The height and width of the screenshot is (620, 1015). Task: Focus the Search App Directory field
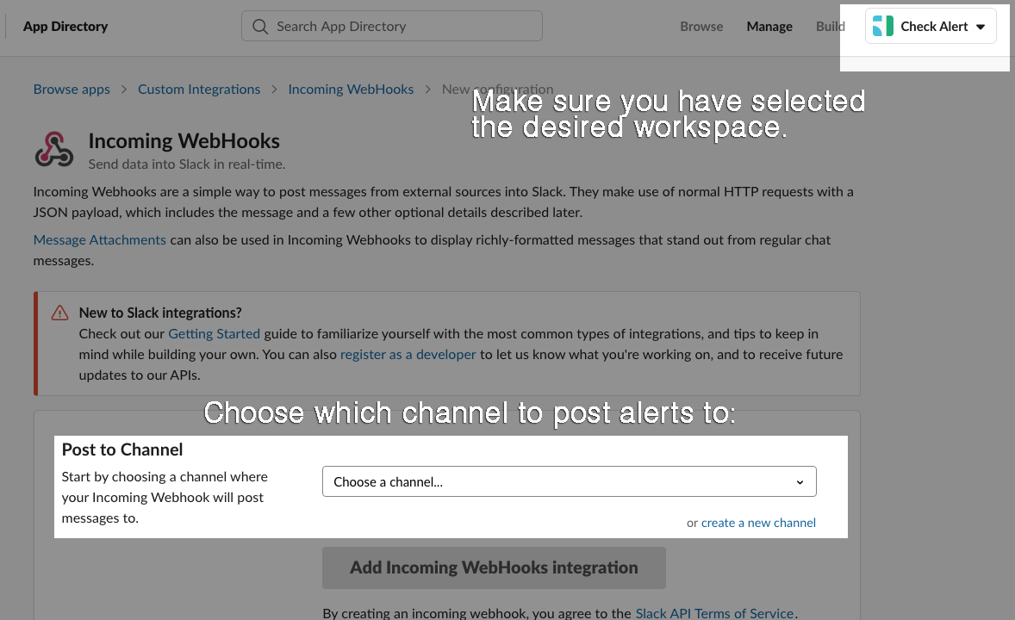[x=392, y=26]
